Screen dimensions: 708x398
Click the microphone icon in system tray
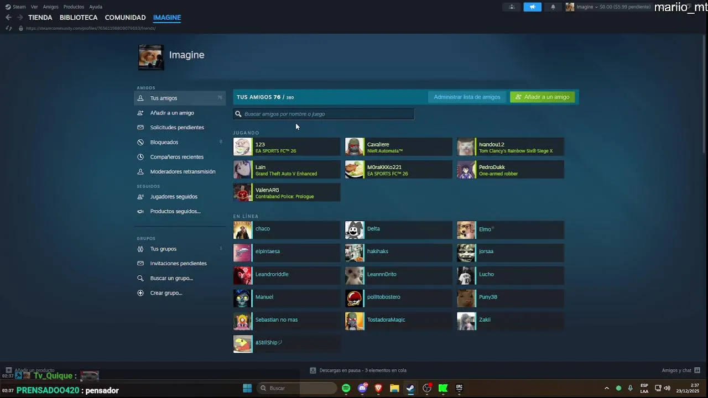[x=630, y=388]
